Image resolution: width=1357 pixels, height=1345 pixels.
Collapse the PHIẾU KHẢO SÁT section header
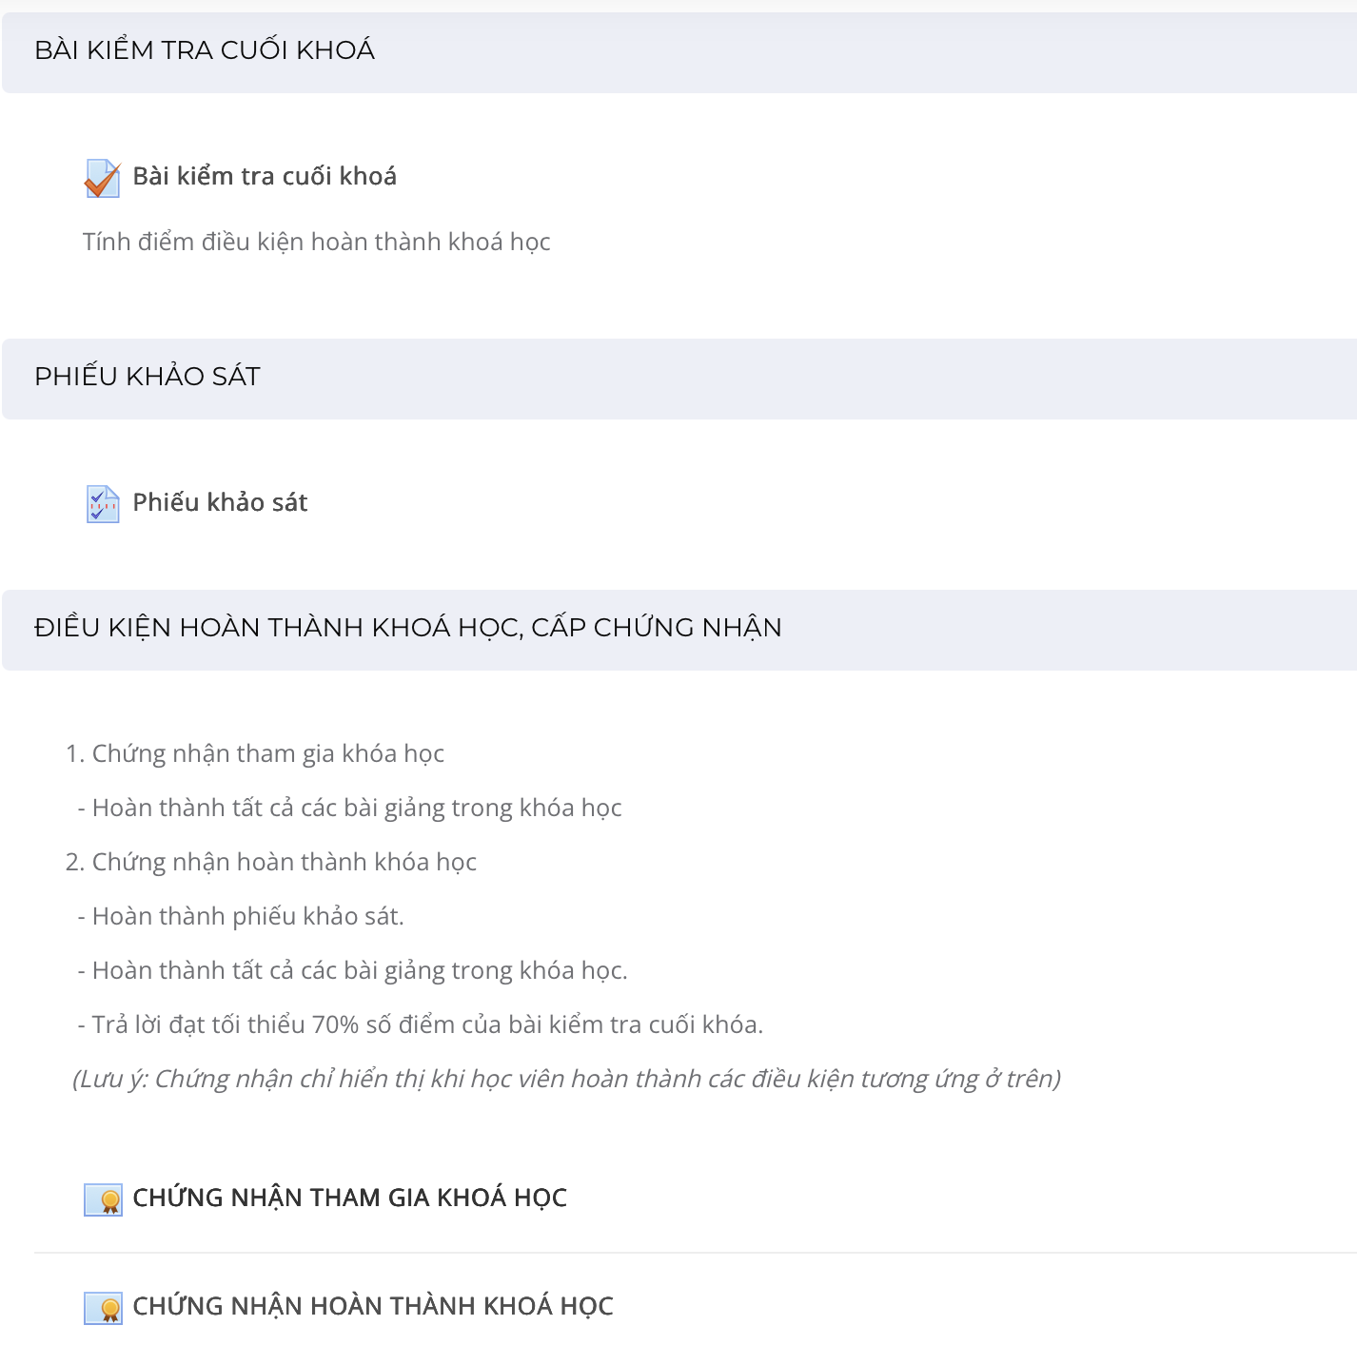point(679,378)
